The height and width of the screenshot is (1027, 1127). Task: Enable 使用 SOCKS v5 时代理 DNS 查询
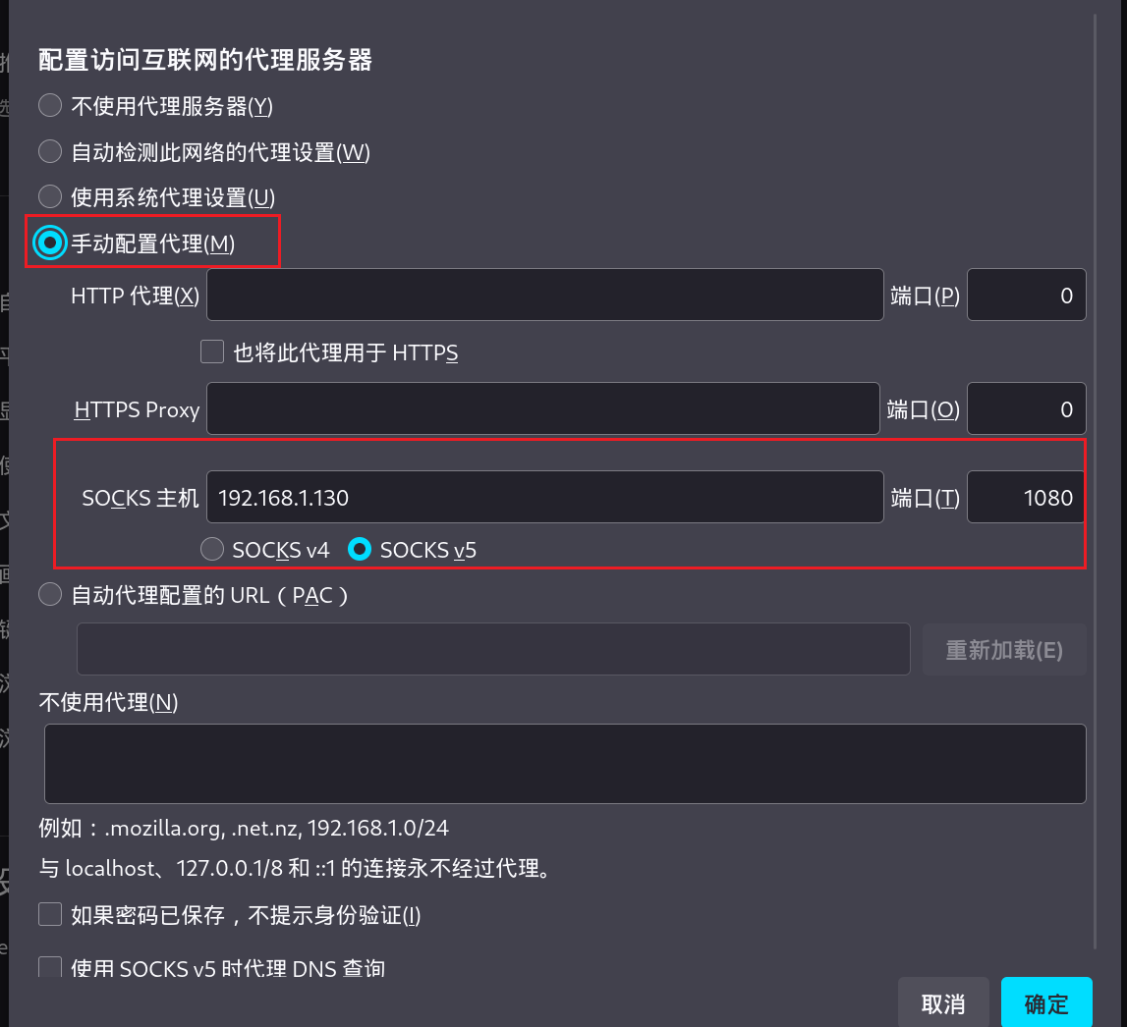(50, 968)
